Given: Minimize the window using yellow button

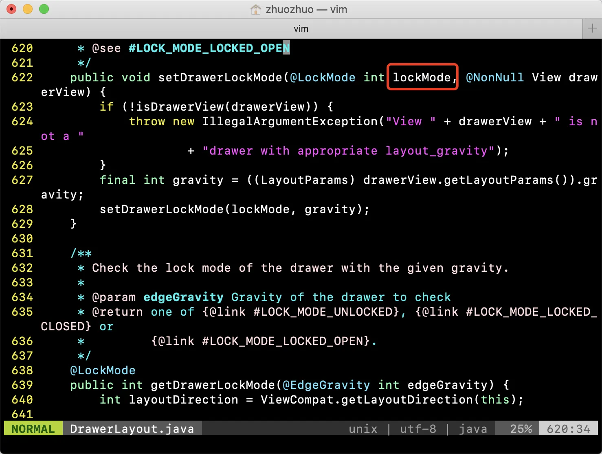Looking at the screenshot, I should point(28,9).
